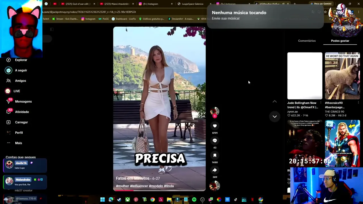Click the #linda hashtag in caption
Screen dimensions: 363x204
(169, 186)
